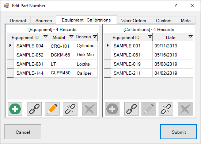Screen dimensions: 201x144
Task: Click the Loctite description cell
Action: [86, 64]
